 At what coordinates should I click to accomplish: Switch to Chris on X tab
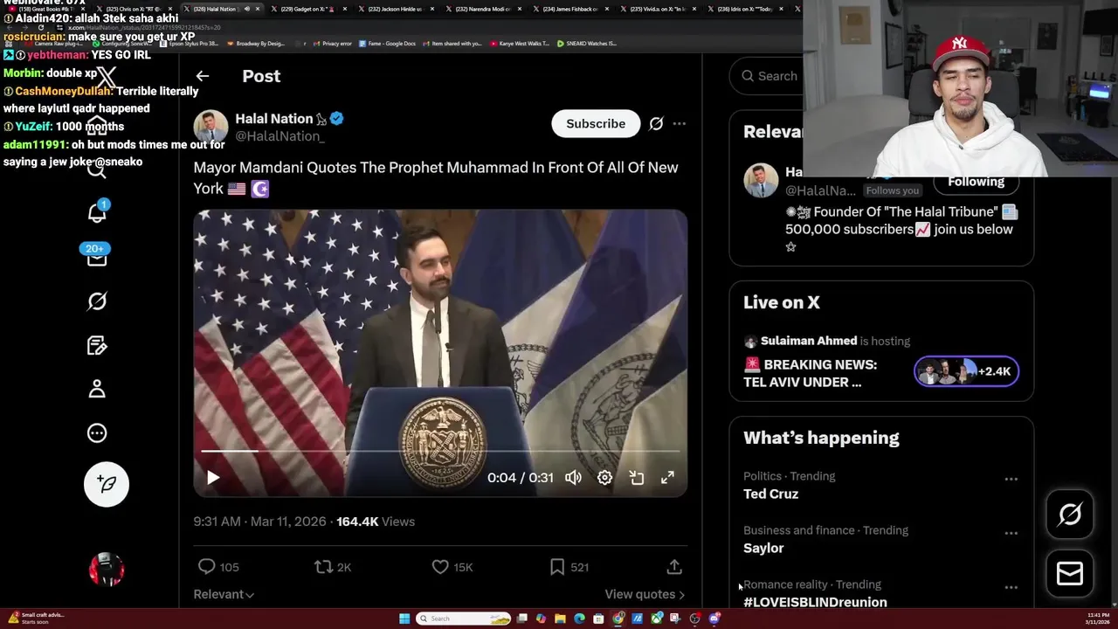point(135,9)
